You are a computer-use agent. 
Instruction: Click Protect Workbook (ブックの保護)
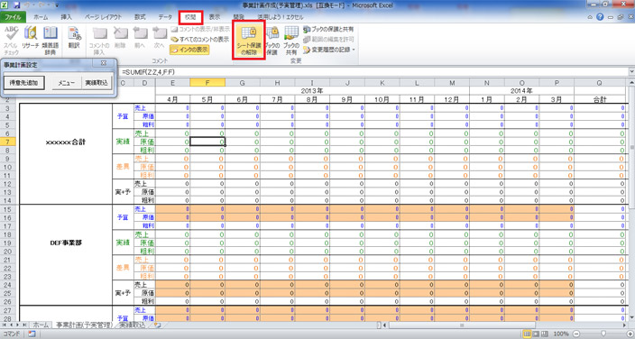click(x=272, y=41)
